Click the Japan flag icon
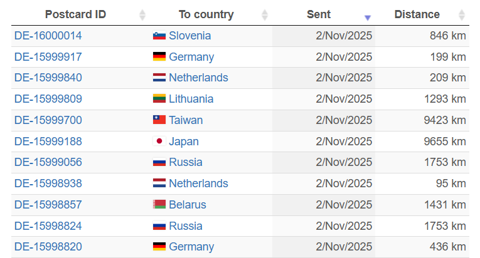 pyautogui.click(x=159, y=142)
